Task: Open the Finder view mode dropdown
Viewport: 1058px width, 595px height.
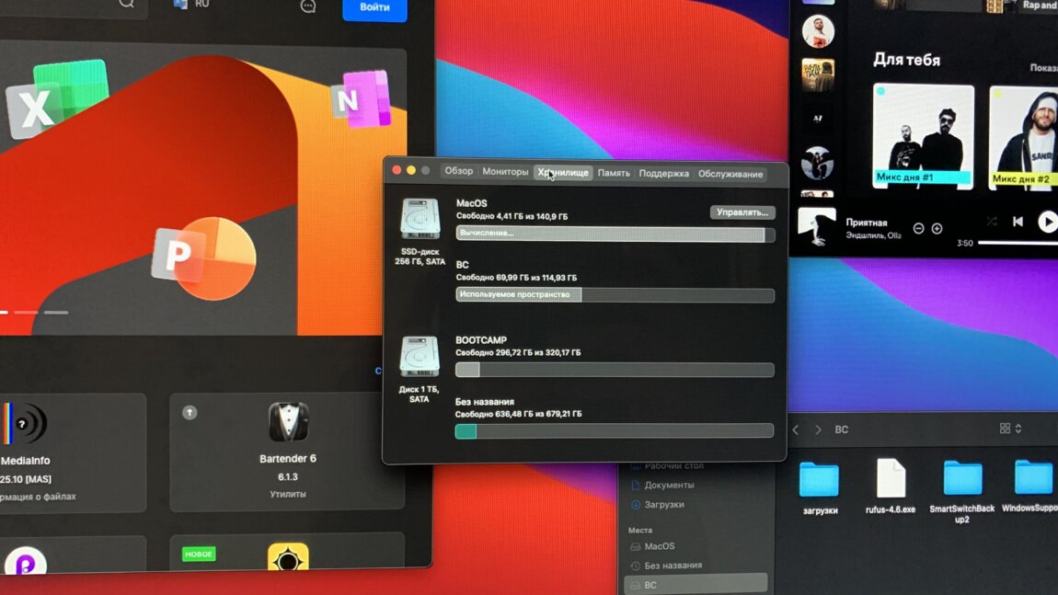Action: 1010,429
